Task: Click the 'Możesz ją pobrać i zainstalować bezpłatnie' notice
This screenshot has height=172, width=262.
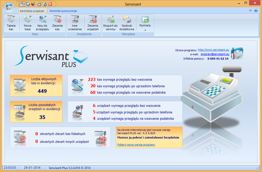Action: (x=148, y=137)
